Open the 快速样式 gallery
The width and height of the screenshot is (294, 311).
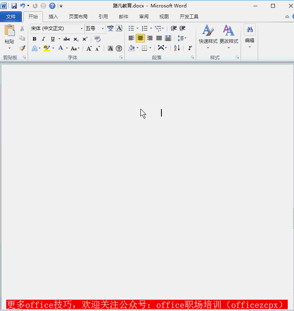click(208, 37)
